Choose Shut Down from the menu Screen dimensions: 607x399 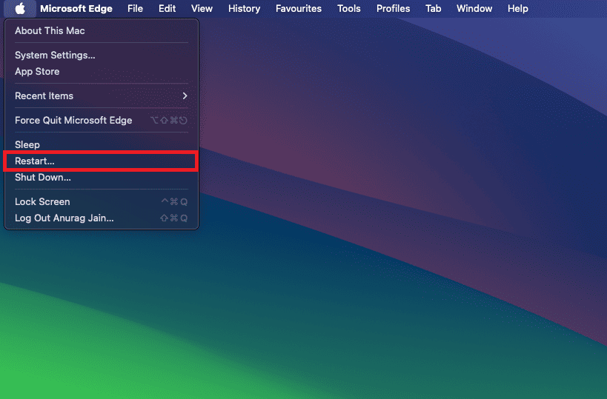43,178
